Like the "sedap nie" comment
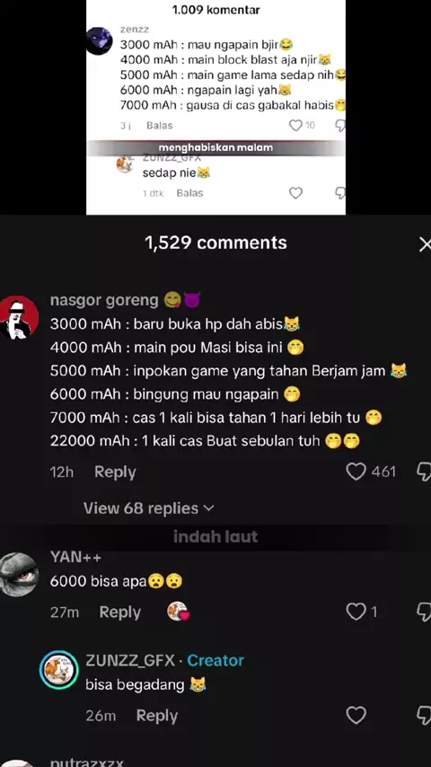Viewport: 431px width, 767px height. 295,193
